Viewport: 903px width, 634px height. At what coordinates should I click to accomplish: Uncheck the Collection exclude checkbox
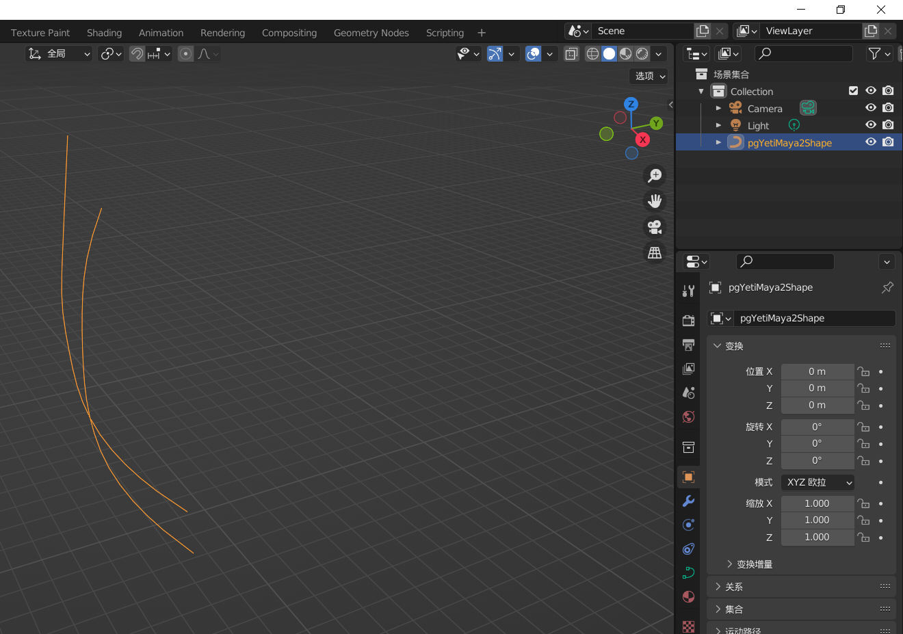pos(853,91)
